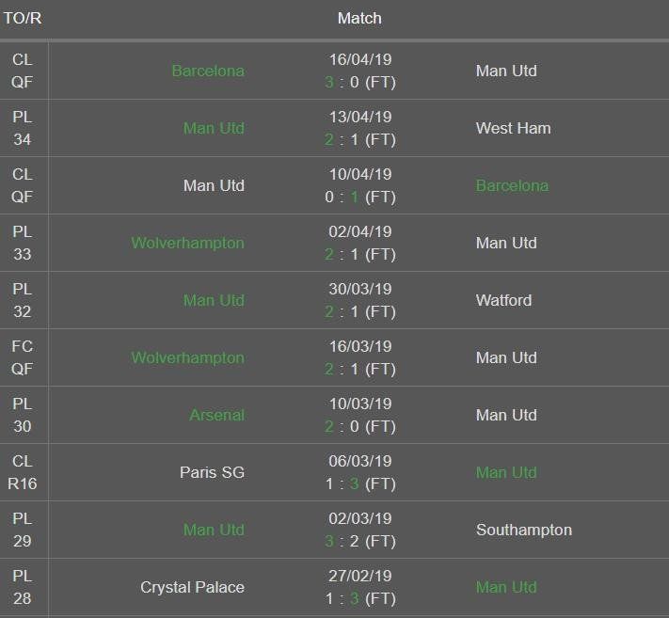Click the 27/02/19 match date
The image size is (669, 618).
tap(359, 576)
